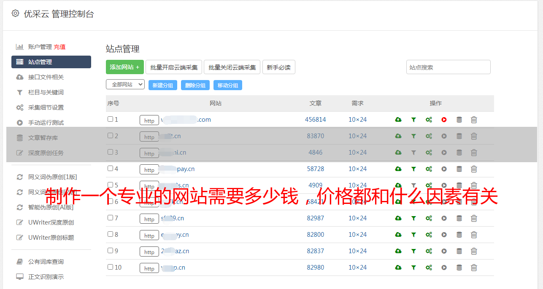Click cloud upload icon in row 4
543x289 pixels.
click(x=398, y=169)
